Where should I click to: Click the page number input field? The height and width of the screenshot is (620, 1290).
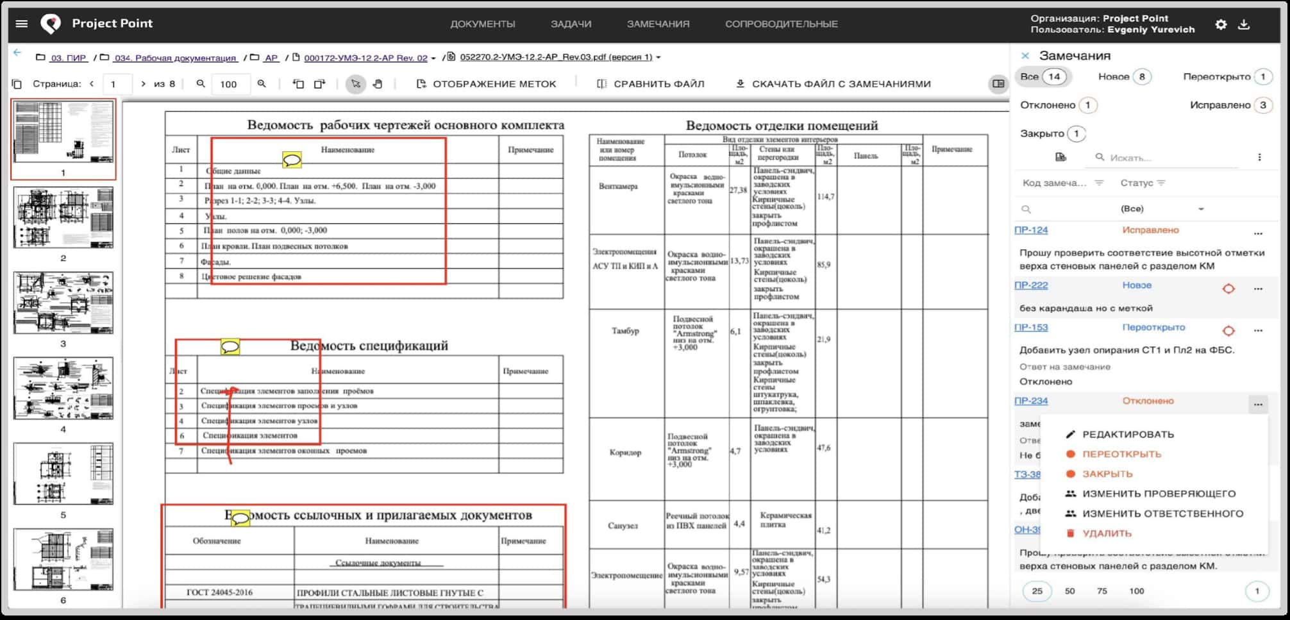coord(116,84)
